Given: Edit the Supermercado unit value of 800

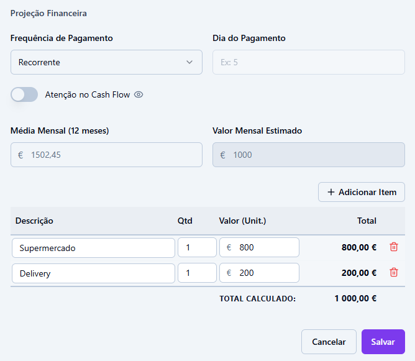Looking at the screenshot, I should 264,247.
